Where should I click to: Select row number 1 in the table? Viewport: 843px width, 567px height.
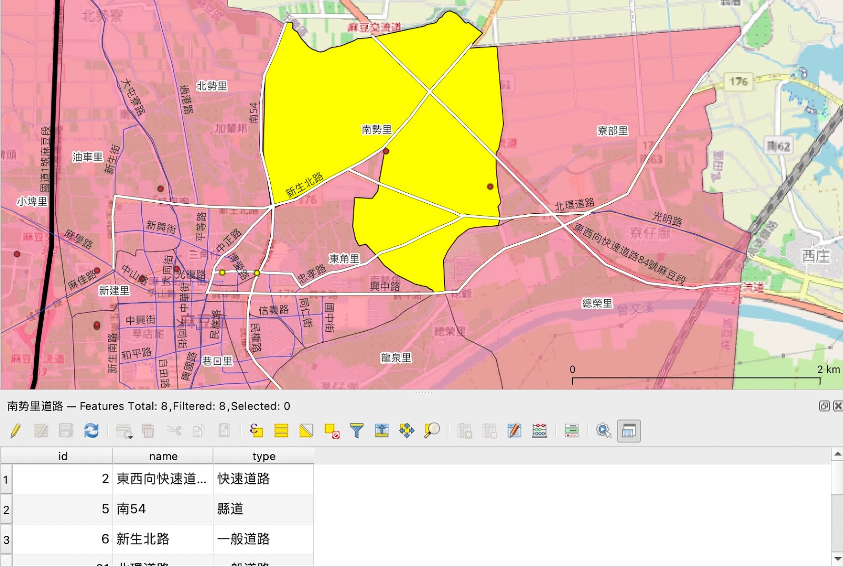[6, 479]
